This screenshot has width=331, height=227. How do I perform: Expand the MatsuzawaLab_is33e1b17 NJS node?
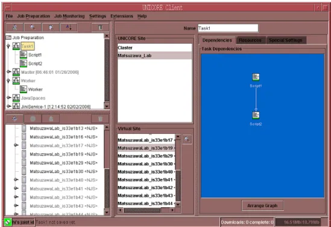(x=16, y=145)
